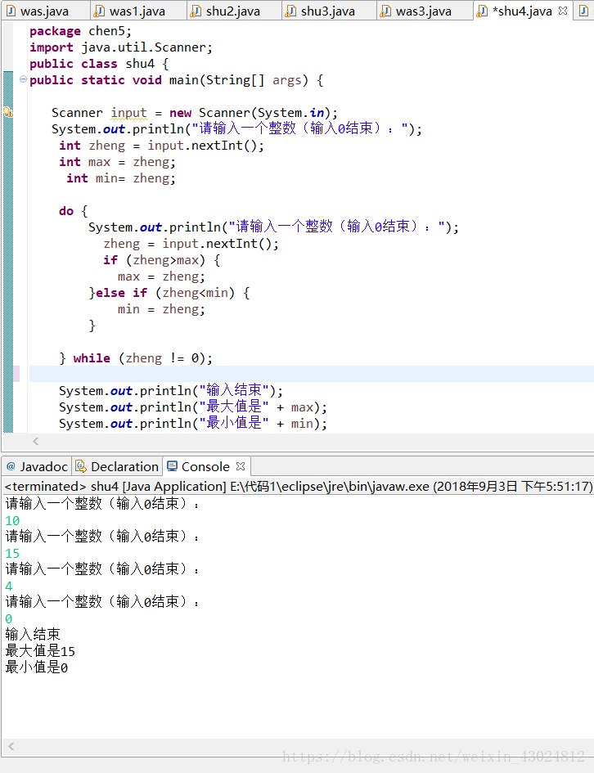
Task: Click console input value 10
Action: [x=12, y=520]
